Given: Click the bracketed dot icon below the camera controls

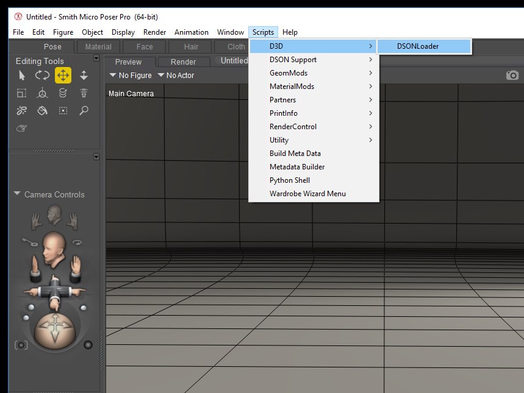Looking at the screenshot, I should point(21,345).
